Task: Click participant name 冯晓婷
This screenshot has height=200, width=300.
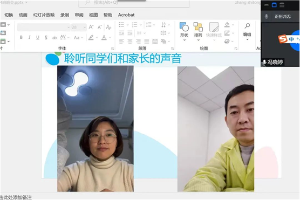Action: tap(275, 62)
